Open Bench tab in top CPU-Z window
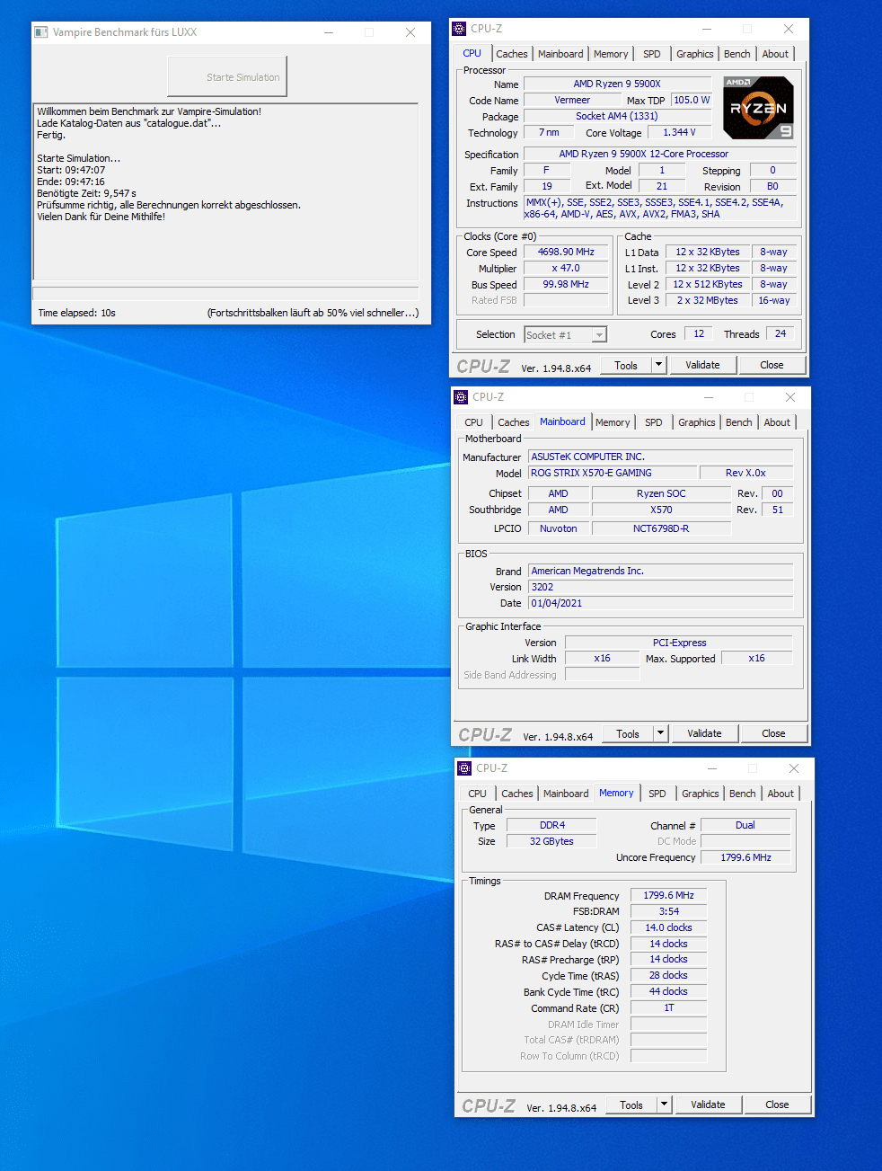Image resolution: width=882 pixels, height=1171 pixels. (x=737, y=54)
